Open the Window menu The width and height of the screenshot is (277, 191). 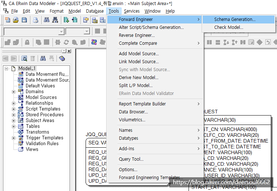tap(153, 11)
